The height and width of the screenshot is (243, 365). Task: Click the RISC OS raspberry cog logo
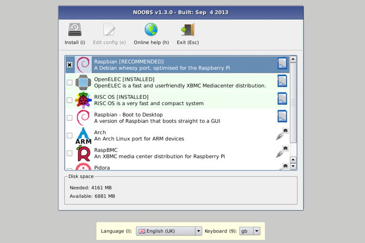[83, 100]
